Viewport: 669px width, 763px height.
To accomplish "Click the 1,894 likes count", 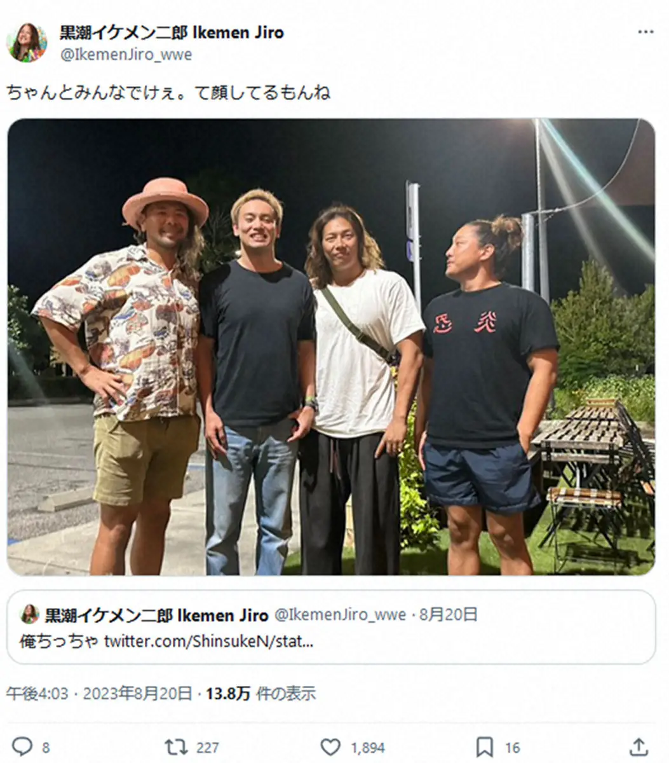I will coord(368,748).
